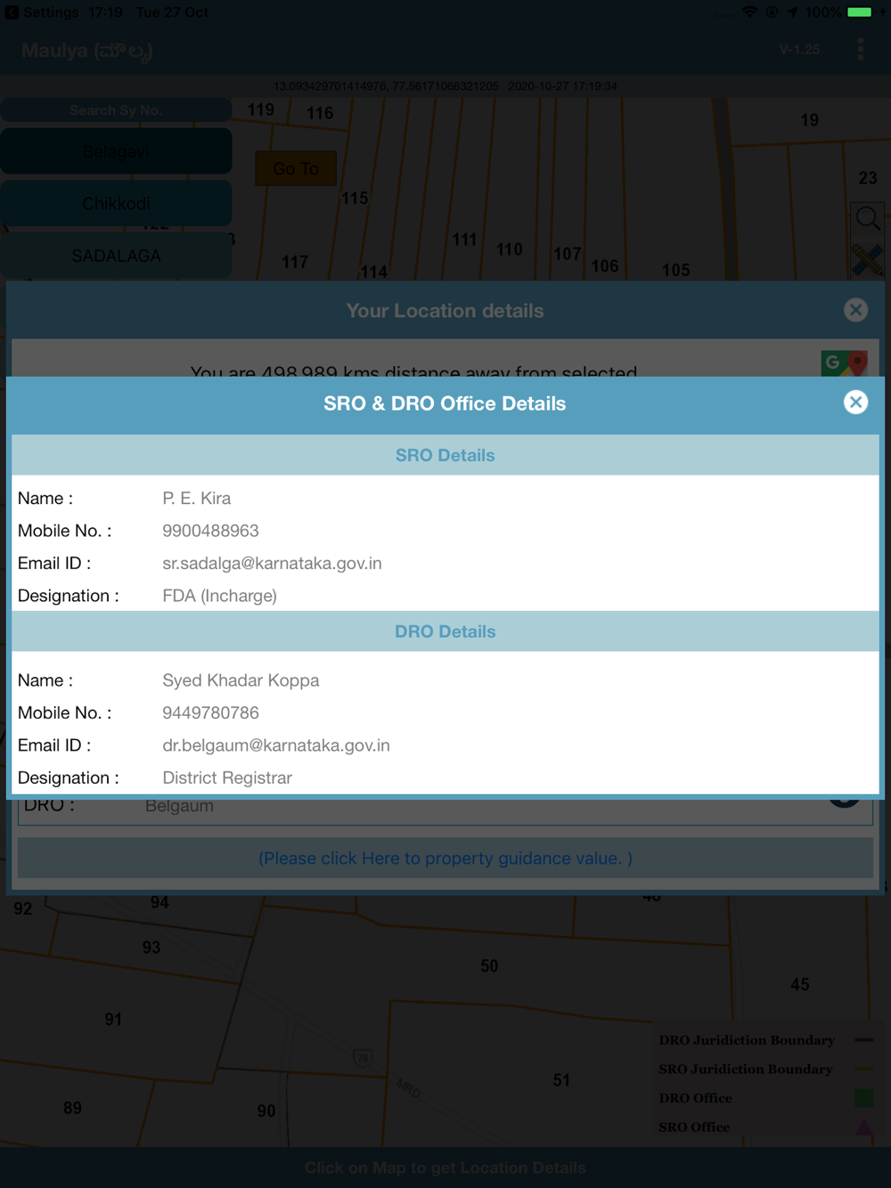Tap the coordinates and timestamp text
The height and width of the screenshot is (1188, 891).
445,86
